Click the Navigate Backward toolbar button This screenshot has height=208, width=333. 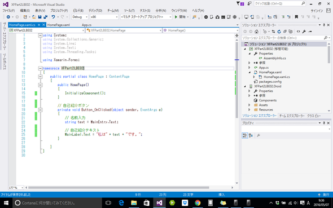point(8,17)
